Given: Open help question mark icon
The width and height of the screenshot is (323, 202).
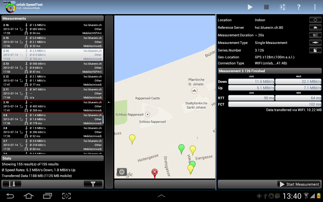Looking at the screenshot, I should [x=299, y=7].
